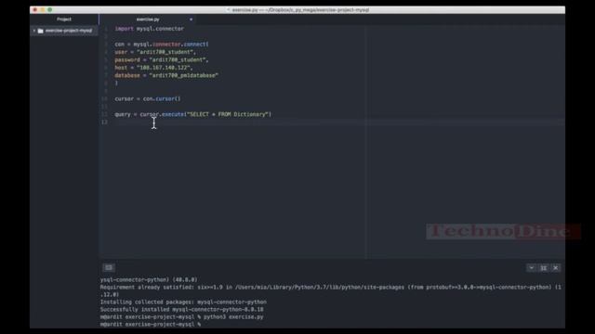Image resolution: width=595 pixels, height=334 pixels.
Task: Click the terminal prompt on the last line
Action: (x=151, y=325)
